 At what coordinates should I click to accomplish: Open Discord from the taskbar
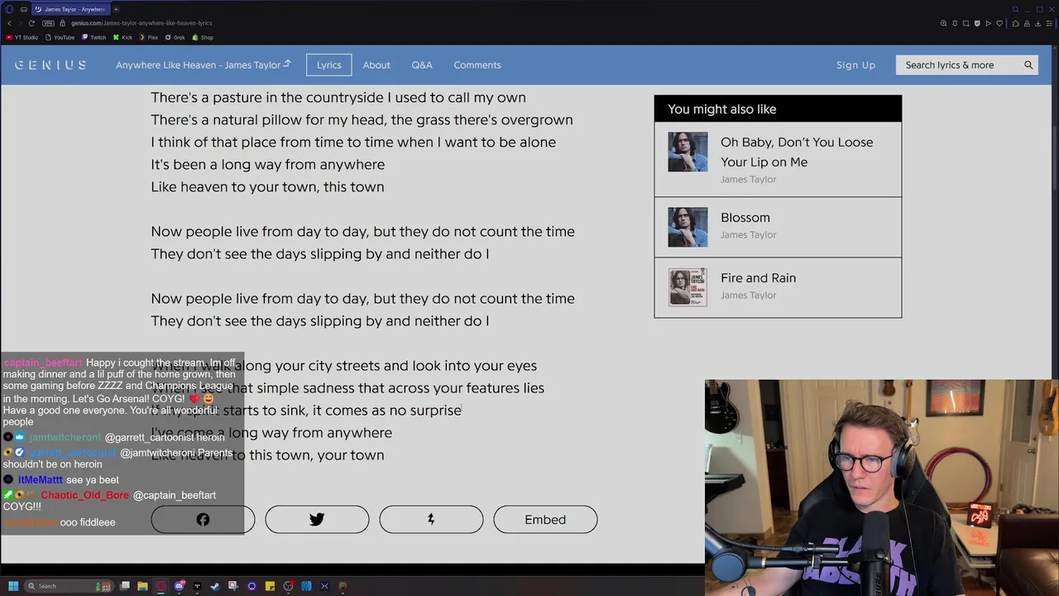click(180, 586)
